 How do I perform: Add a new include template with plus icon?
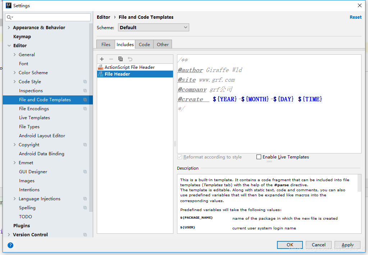(x=101, y=59)
